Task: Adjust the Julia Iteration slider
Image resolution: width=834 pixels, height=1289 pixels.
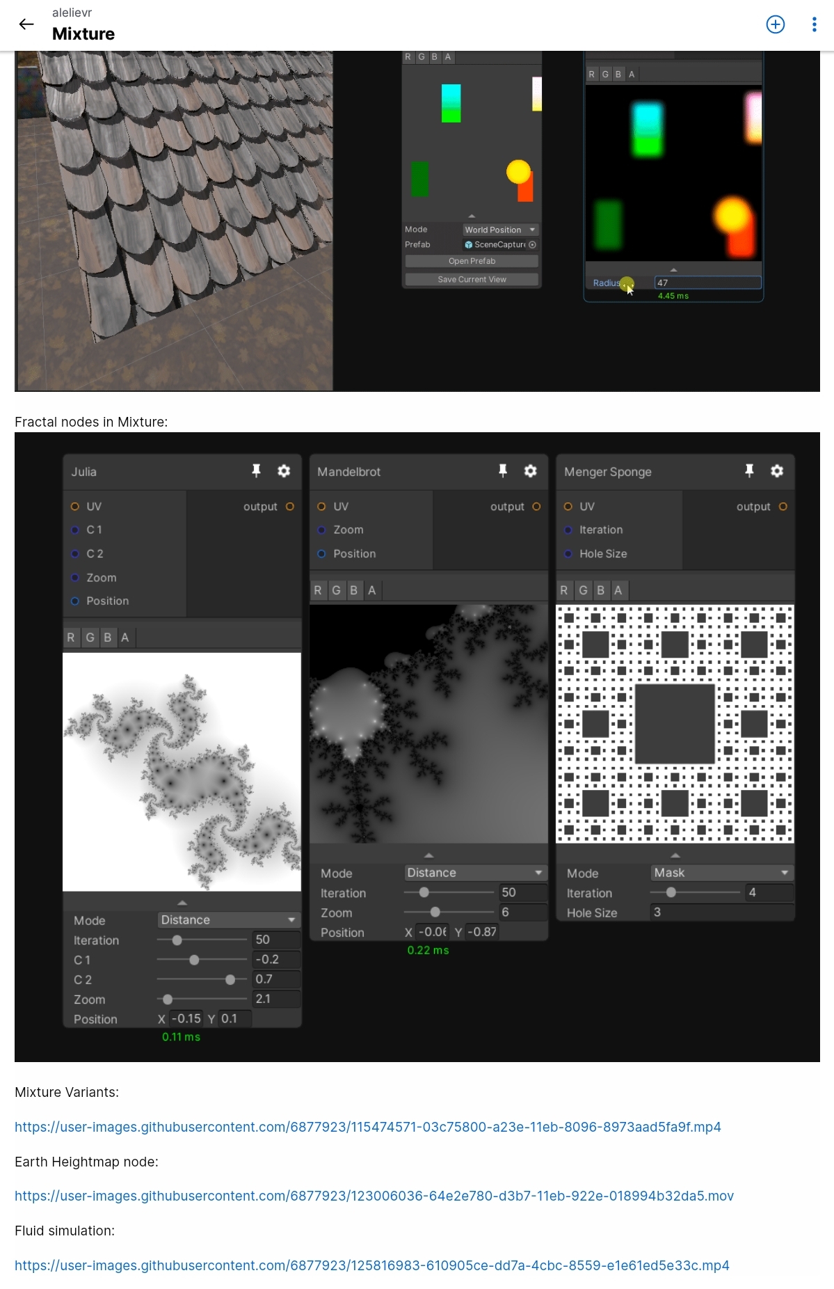Action: pyautogui.click(x=202, y=940)
